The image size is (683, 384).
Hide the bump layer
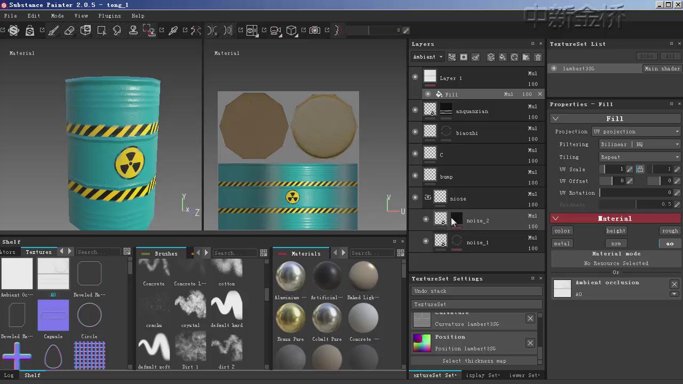pos(415,175)
